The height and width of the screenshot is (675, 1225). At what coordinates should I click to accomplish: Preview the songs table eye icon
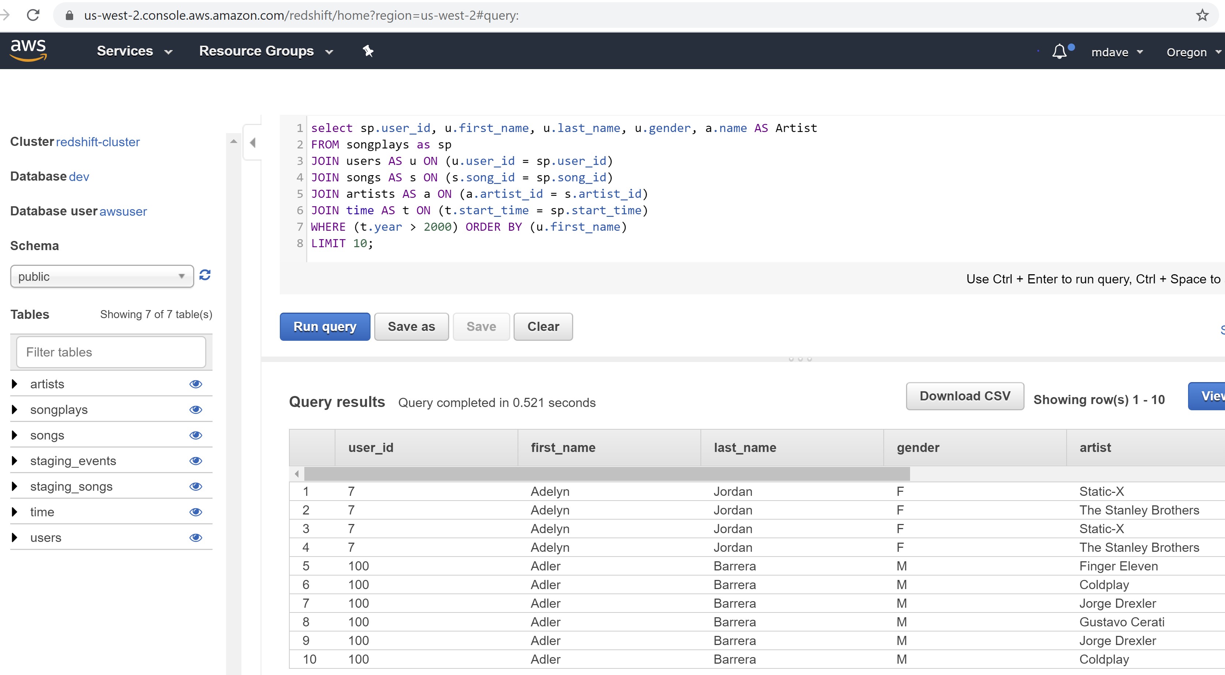coord(196,435)
